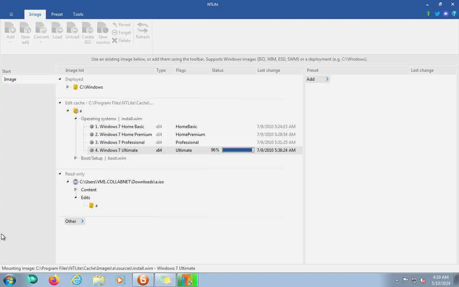This screenshot has width=459, height=287.
Task: Collapse the Edits node
Action: click(x=76, y=197)
